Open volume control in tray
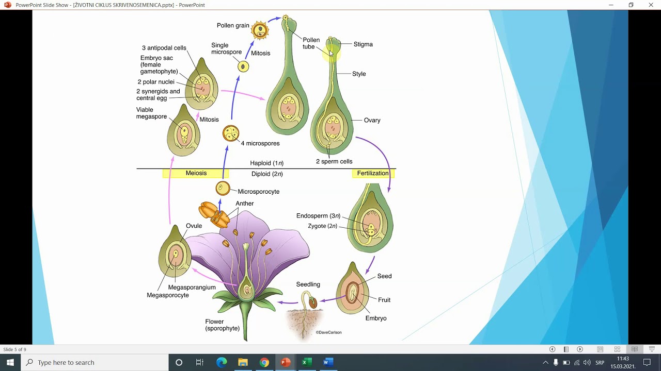The height and width of the screenshot is (371, 661). (x=587, y=363)
